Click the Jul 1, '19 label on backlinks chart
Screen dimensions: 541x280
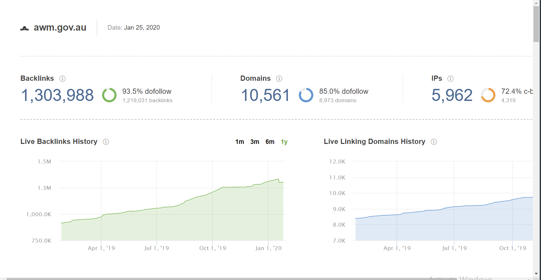click(x=157, y=248)
